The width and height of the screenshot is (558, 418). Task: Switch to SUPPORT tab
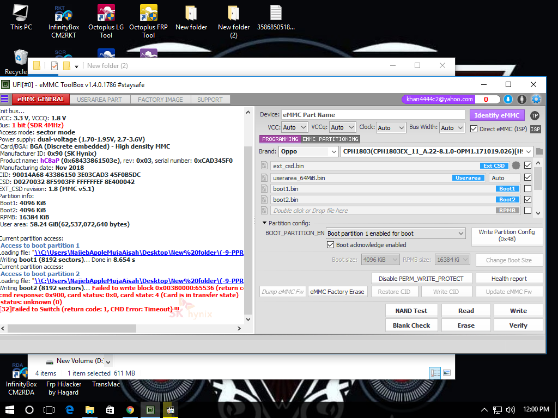click(210, 100)
